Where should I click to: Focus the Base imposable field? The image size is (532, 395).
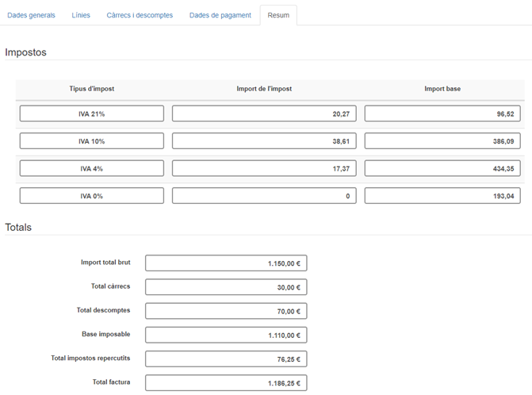coord(226,335)
